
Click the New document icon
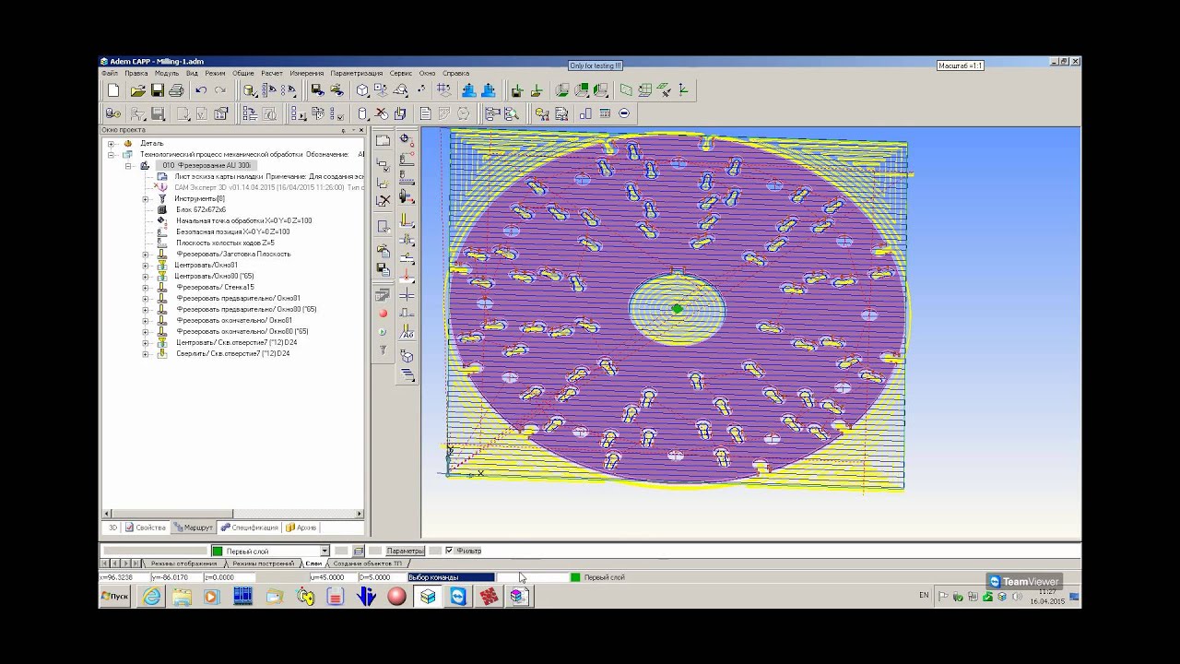[113, 90]
